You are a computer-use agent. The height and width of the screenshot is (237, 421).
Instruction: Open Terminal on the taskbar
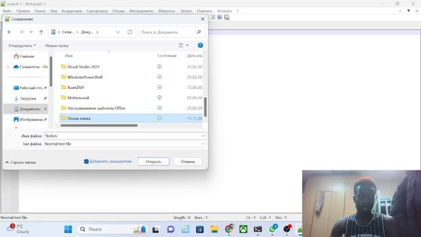[258, 229]
